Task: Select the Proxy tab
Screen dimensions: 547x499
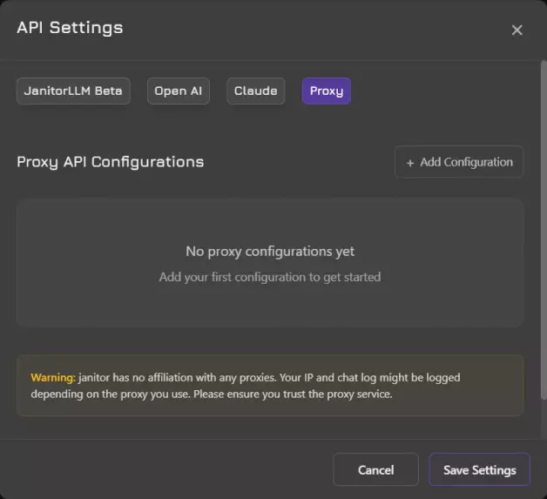Action: [x=327, y=91]
